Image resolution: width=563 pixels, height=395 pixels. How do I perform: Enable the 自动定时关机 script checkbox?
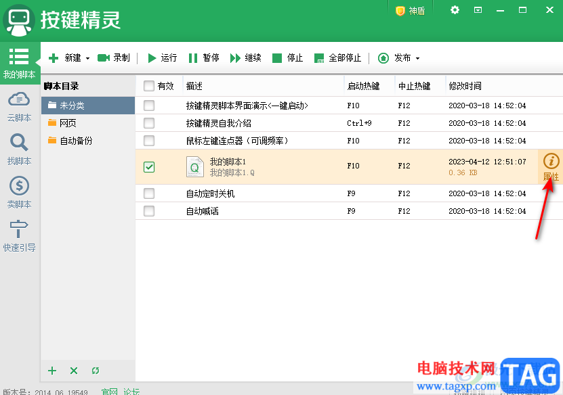(149, 193)
